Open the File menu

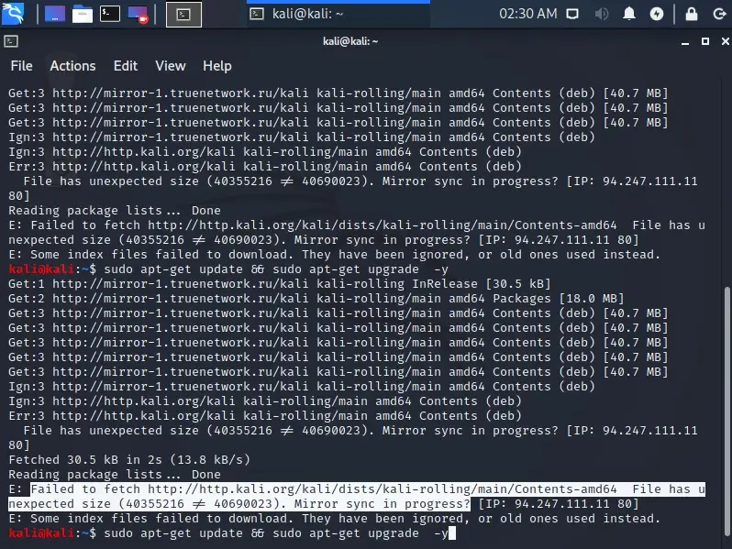click(x=21, y=66)
